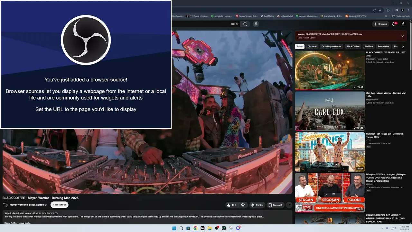
Task: Open the Carl Cox Mayan Warrior thumbnail
Action: click(330, 111)
